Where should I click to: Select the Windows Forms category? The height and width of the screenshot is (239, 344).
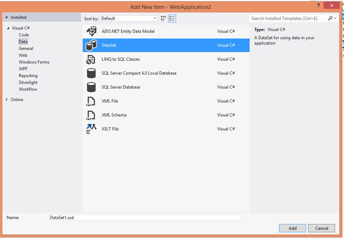34,62
